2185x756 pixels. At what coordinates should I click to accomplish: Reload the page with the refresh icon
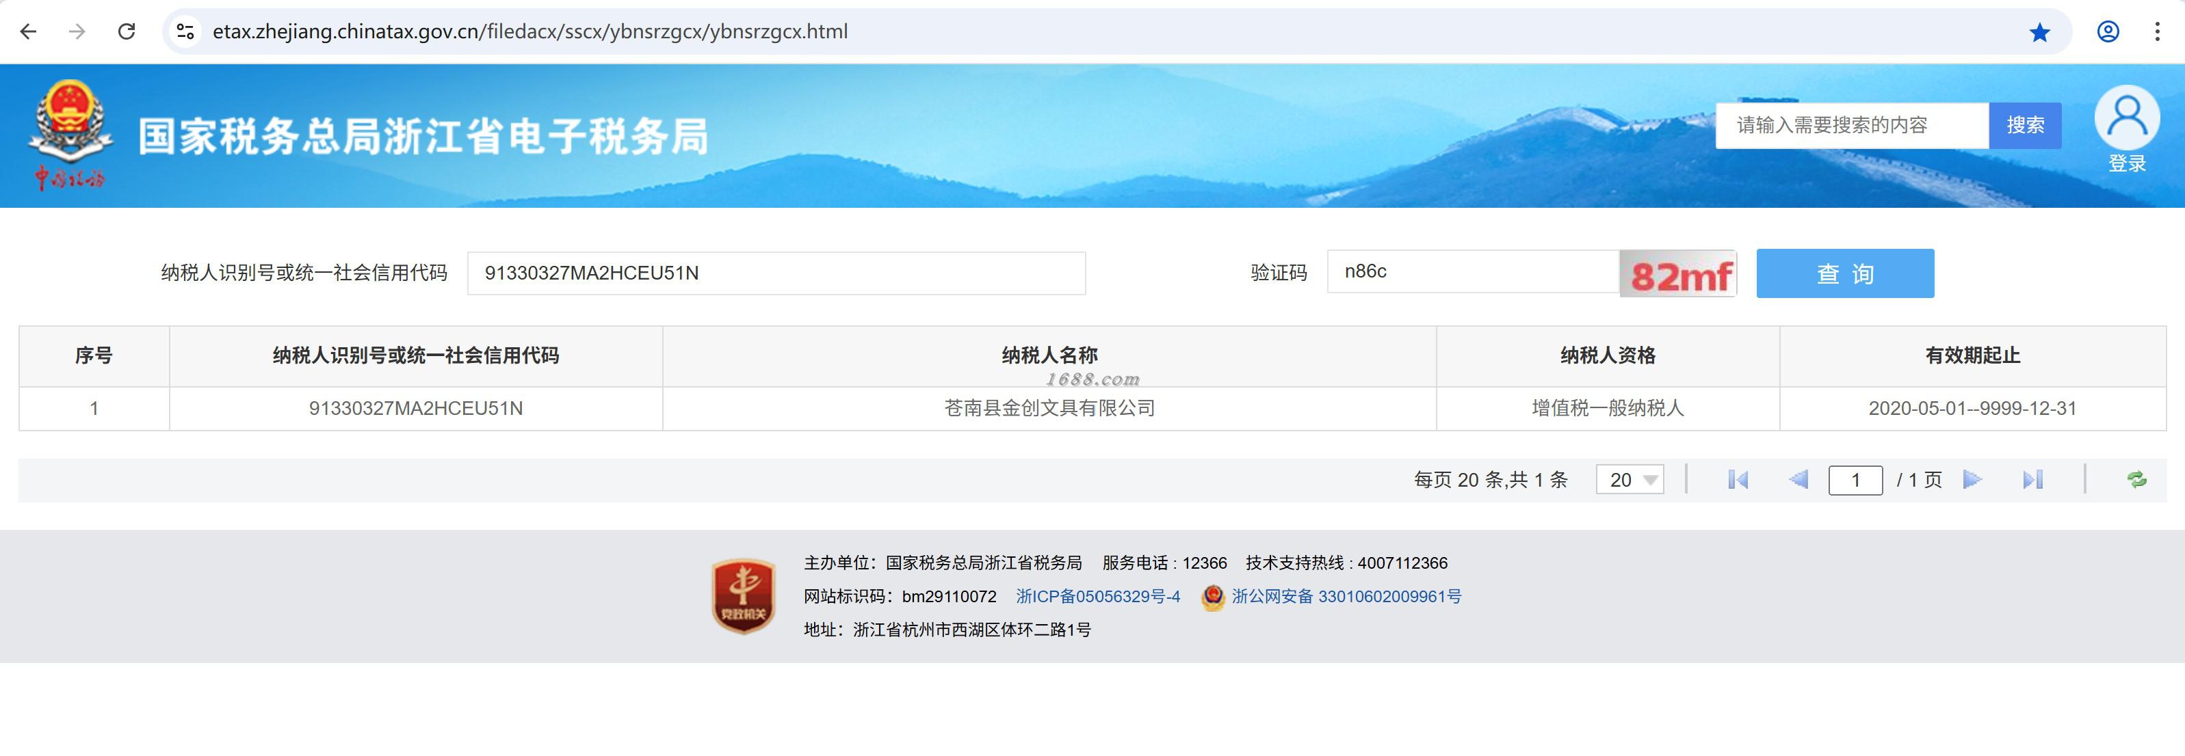click(x=127, y=32)
